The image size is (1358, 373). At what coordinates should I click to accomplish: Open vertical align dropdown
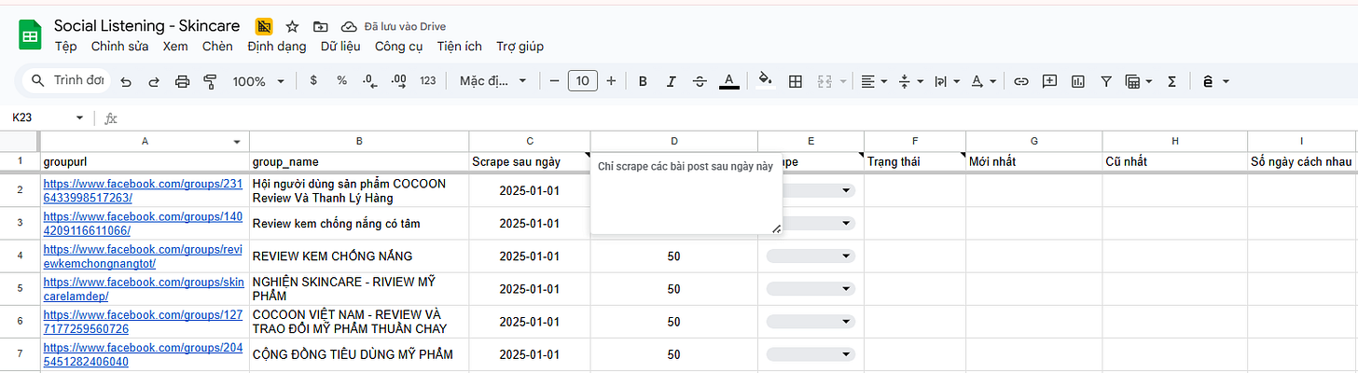pyautogui.click(x=909, y=81)
